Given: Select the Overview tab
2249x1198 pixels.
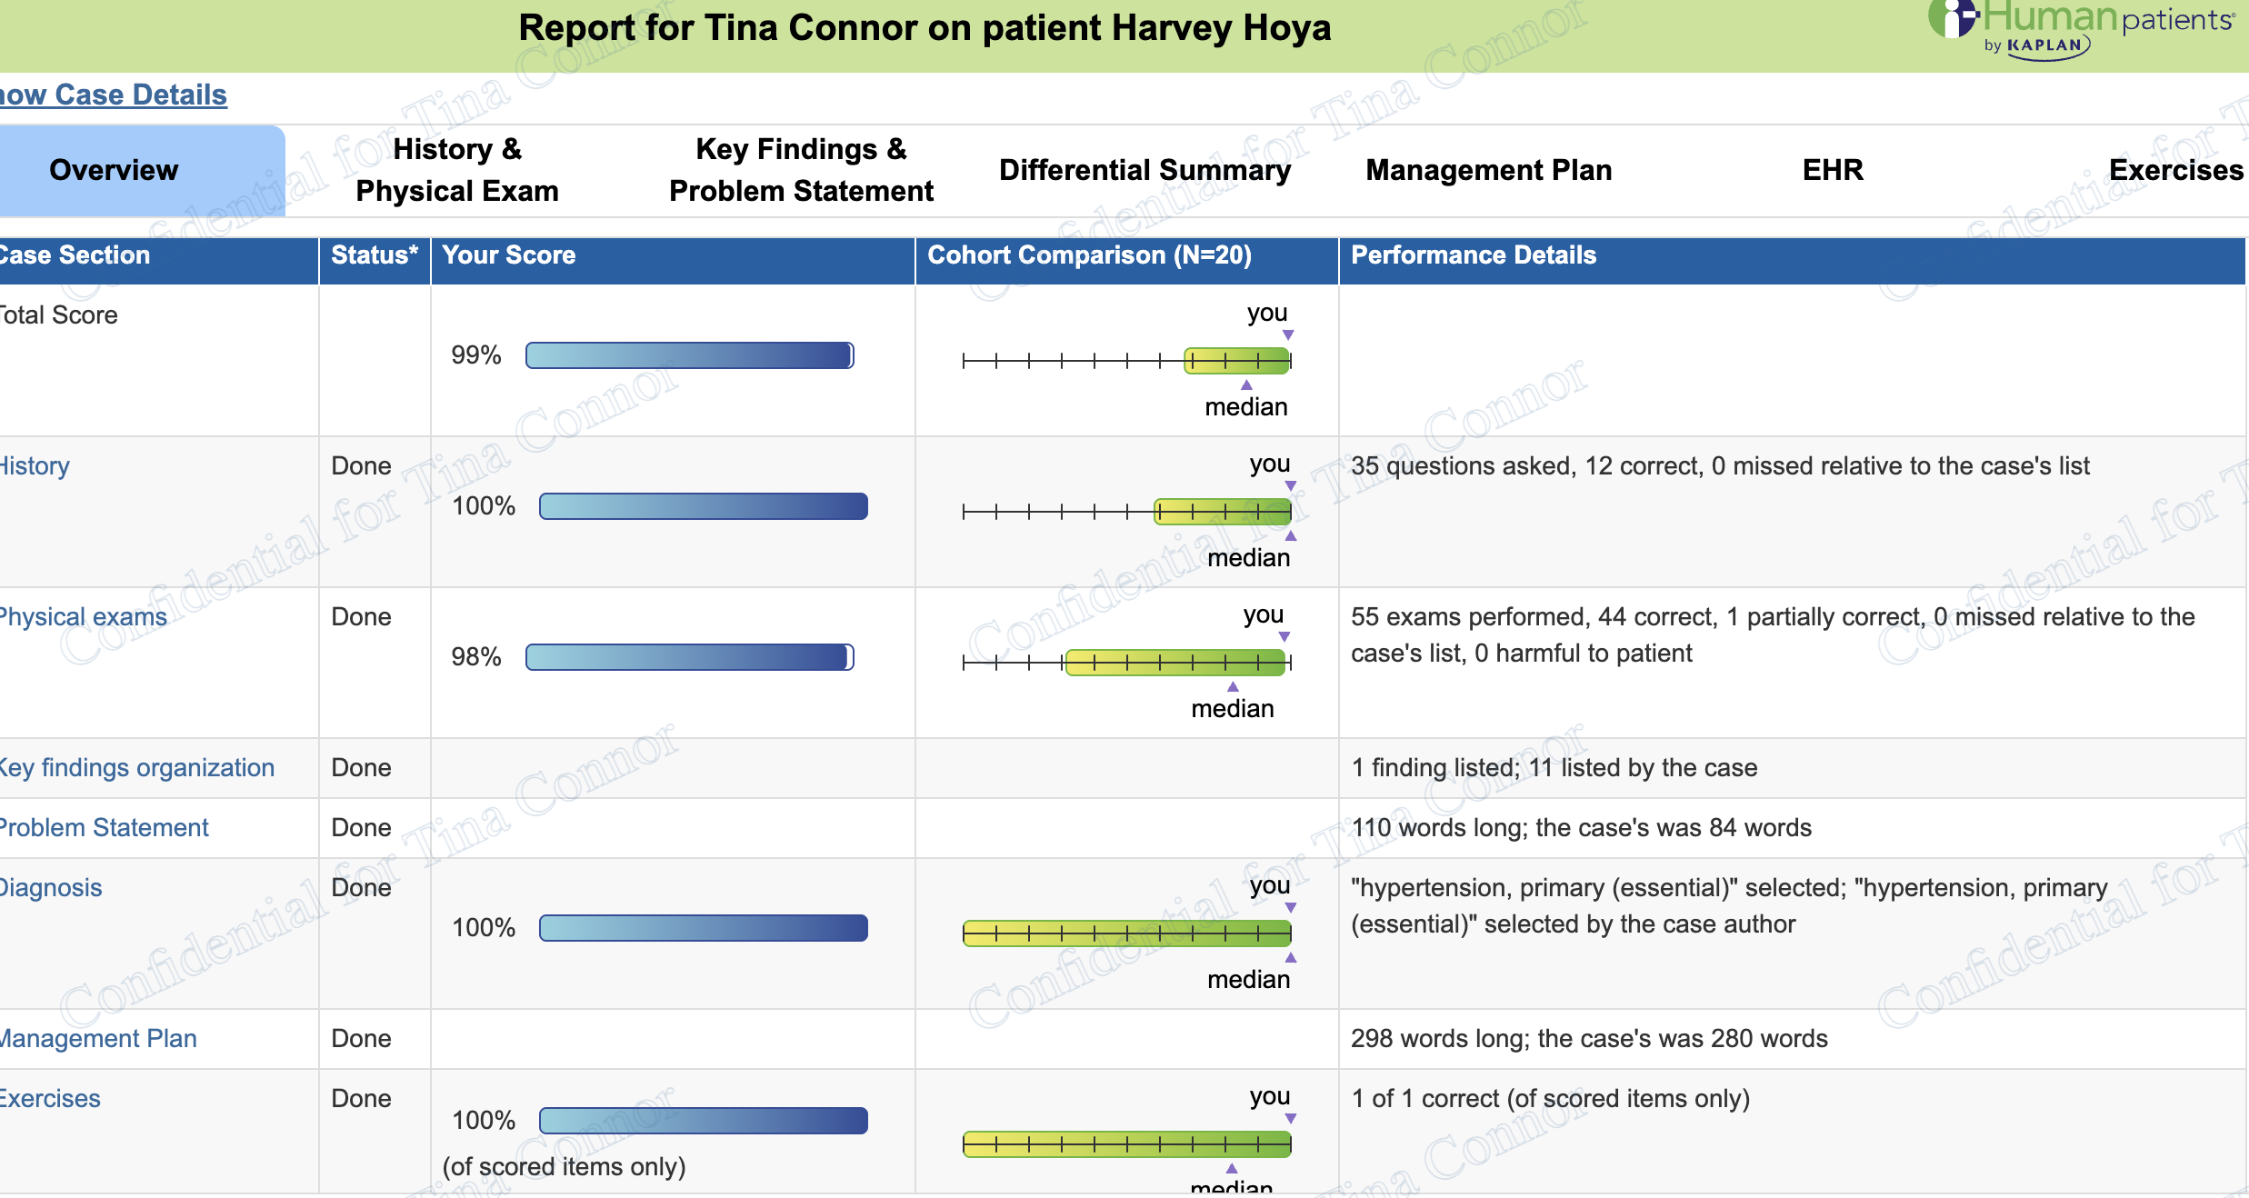Looking at the screenshot, I should 114,169.
